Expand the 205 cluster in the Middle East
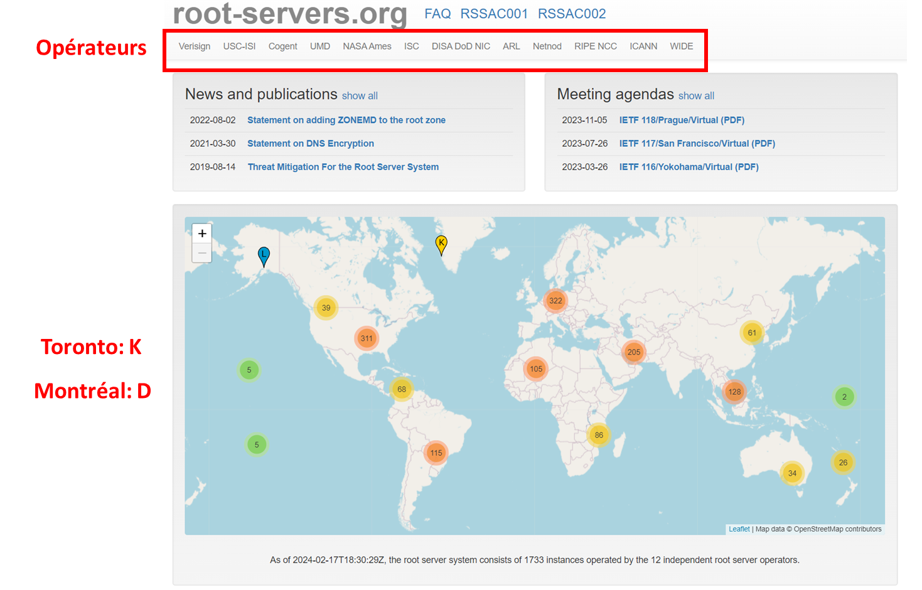922x590 pixels. coord(634,352)
